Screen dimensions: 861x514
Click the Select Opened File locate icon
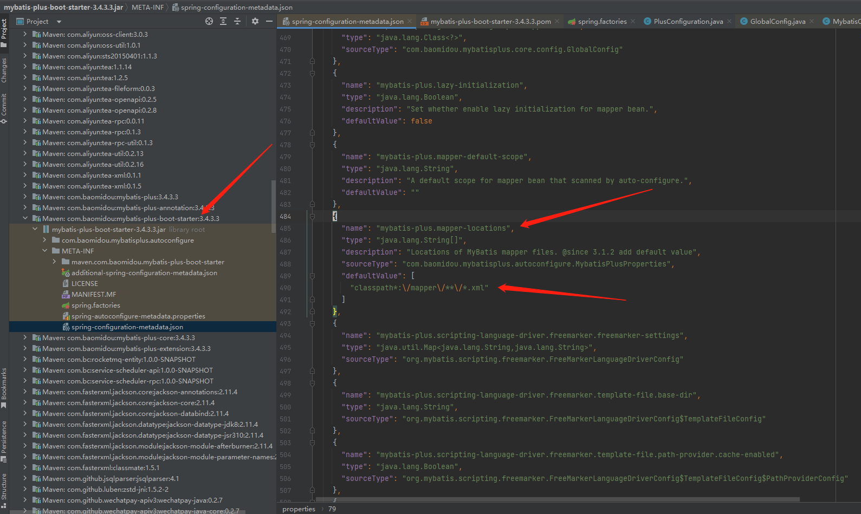[209, 21]
